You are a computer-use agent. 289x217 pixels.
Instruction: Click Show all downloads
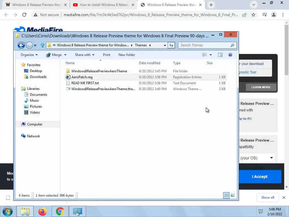268,198
